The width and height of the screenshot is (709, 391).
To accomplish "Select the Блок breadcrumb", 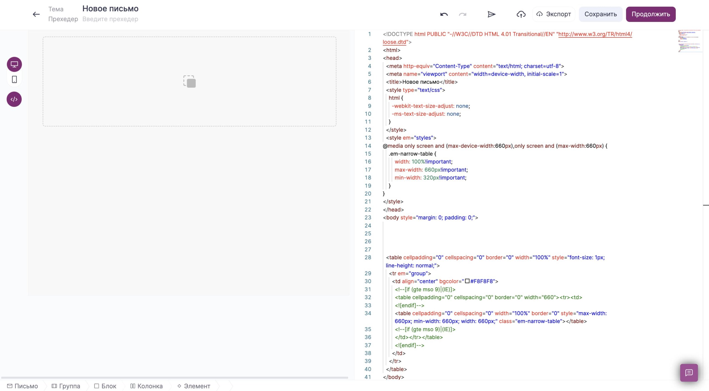I will pyautogui.click(x=105, y=386).
